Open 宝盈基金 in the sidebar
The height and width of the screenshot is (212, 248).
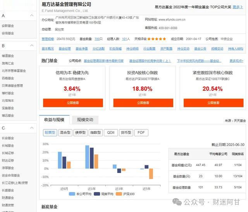[x=8, y=108]
